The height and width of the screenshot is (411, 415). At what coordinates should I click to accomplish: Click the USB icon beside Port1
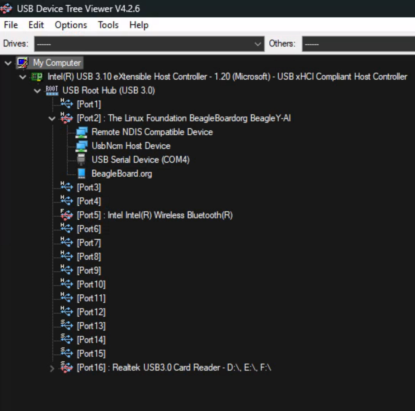(67, 104)
